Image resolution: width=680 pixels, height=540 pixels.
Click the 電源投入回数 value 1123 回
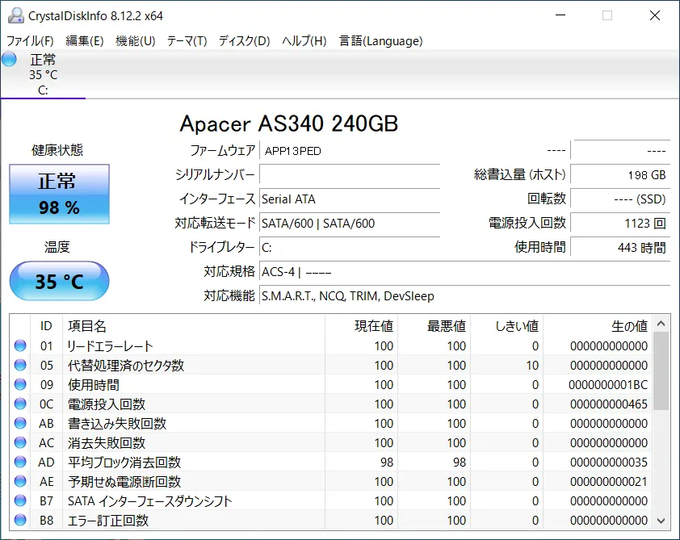(620, 224)
